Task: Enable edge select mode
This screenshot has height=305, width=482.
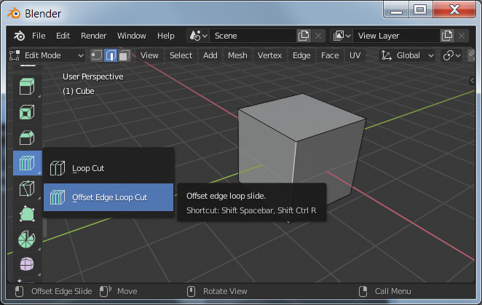Action: pos(111,55)
